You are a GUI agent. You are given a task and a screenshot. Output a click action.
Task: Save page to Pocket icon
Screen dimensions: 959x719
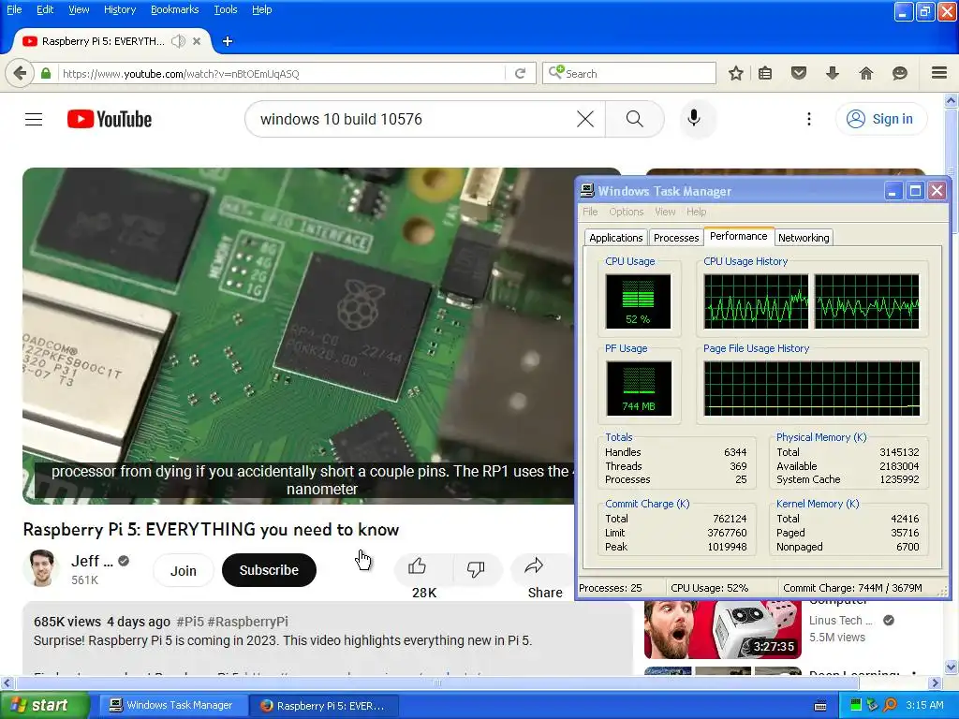tap(799, 73)
